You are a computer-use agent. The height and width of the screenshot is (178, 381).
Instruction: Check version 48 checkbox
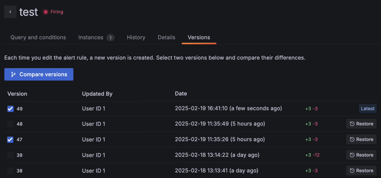10,124
